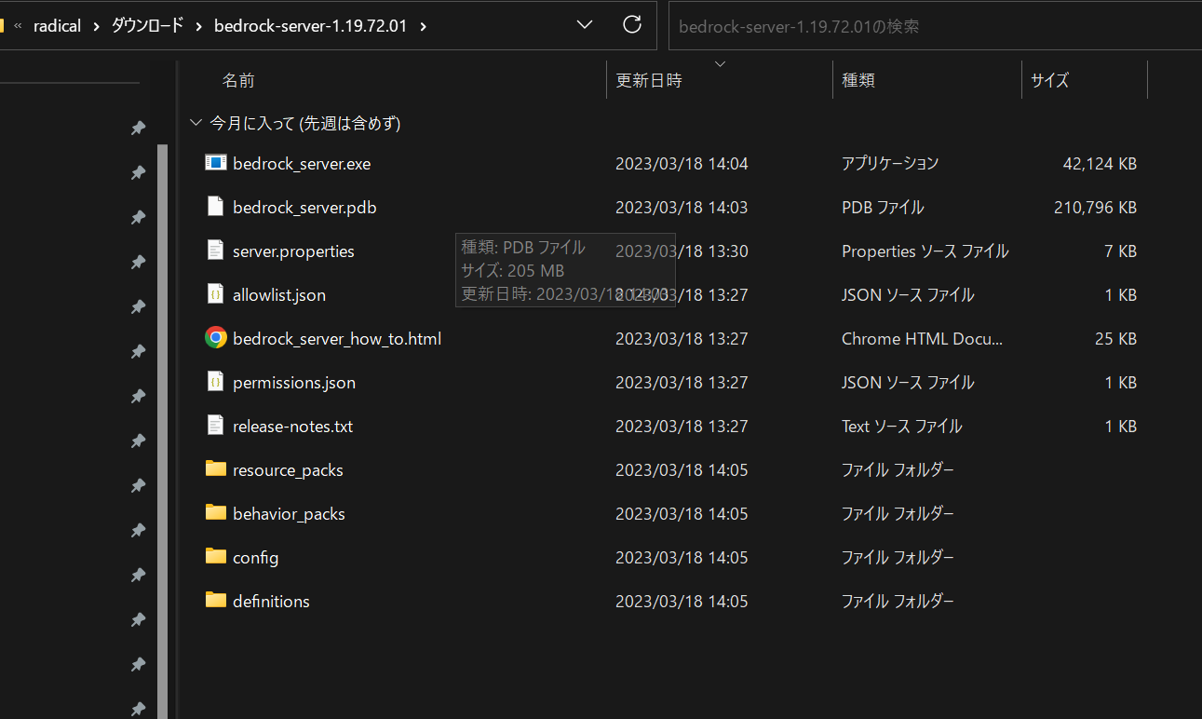Select the radical breadcrumb entry
The height and width of the screenshot is (719, 1202).
click(x=57, y=25)
